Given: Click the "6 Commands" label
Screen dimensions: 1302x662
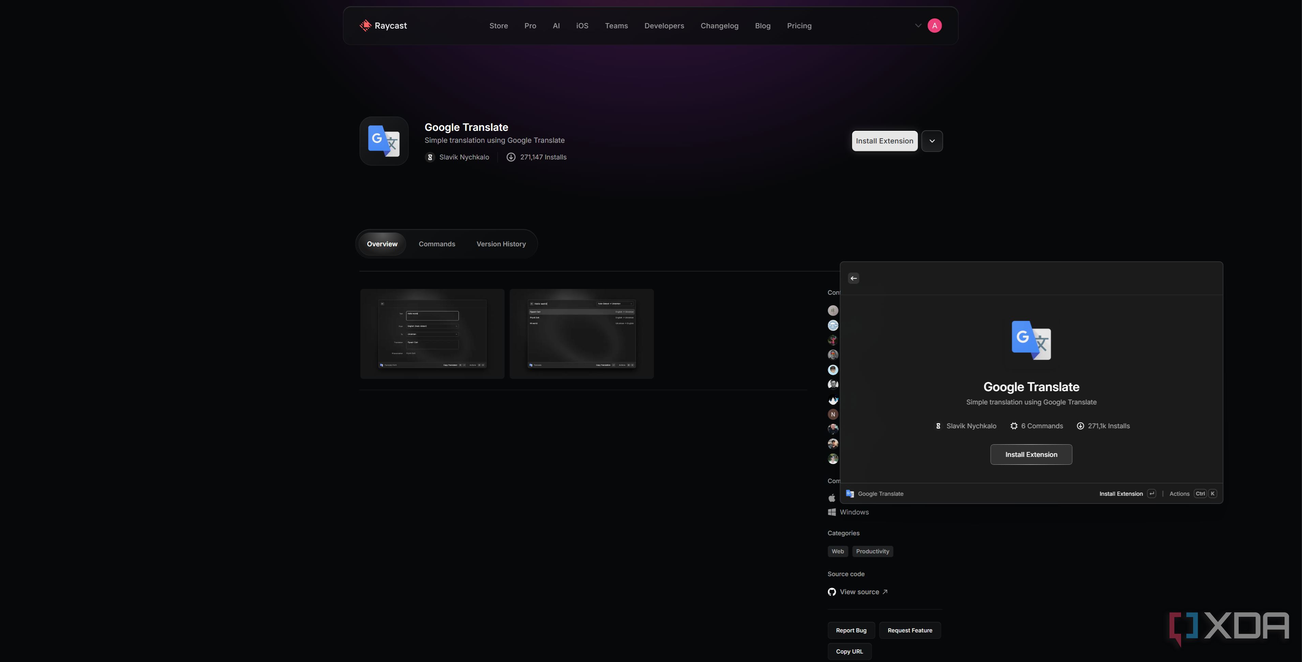Looking at the screenshot, I should 1042,426.
